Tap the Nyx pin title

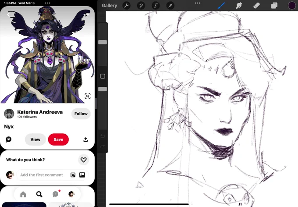(9, 126)
